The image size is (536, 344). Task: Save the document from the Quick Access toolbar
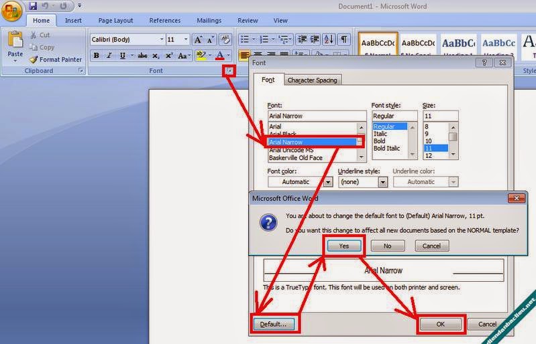click(33, 6)
